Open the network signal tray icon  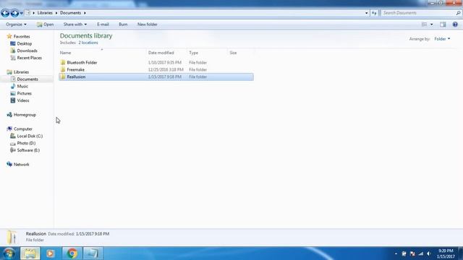tap(421, 253)
